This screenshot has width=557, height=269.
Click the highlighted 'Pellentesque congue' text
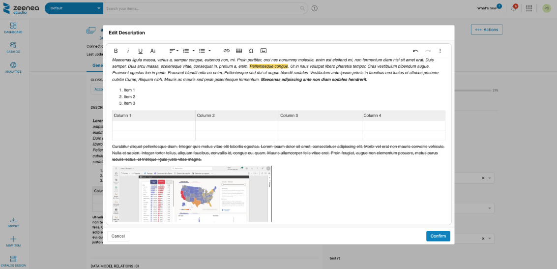pyautogui.click(x=268, y=66)
